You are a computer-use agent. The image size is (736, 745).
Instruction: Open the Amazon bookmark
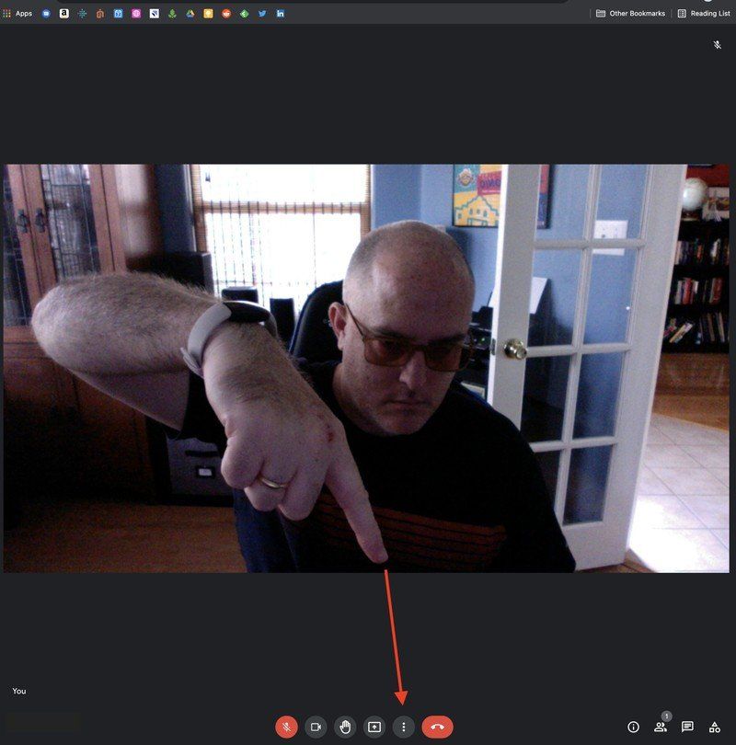pos(64,13)
